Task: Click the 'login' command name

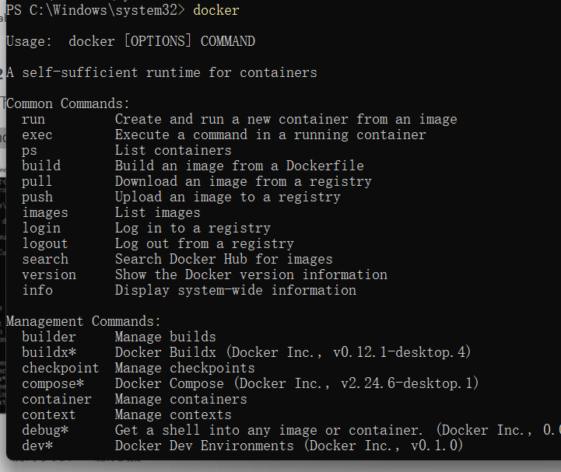Action: 41,229
